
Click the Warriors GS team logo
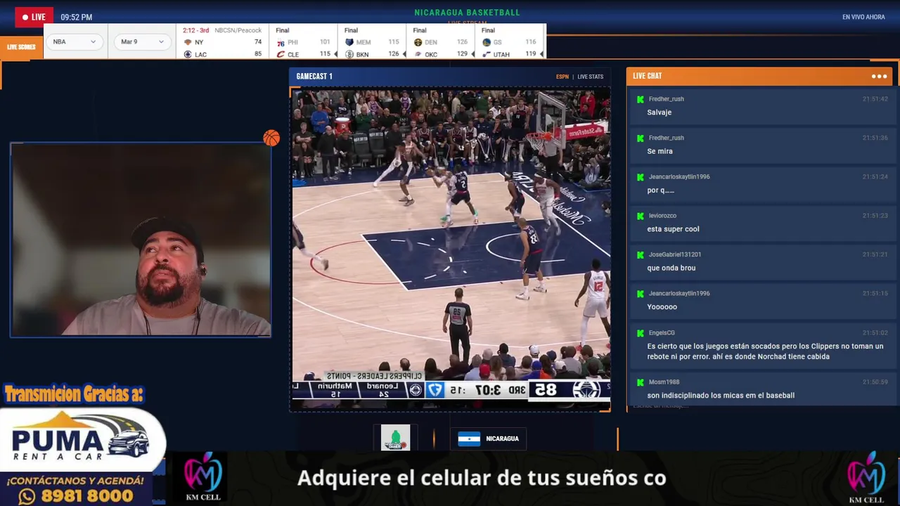(x=487, y=42)
